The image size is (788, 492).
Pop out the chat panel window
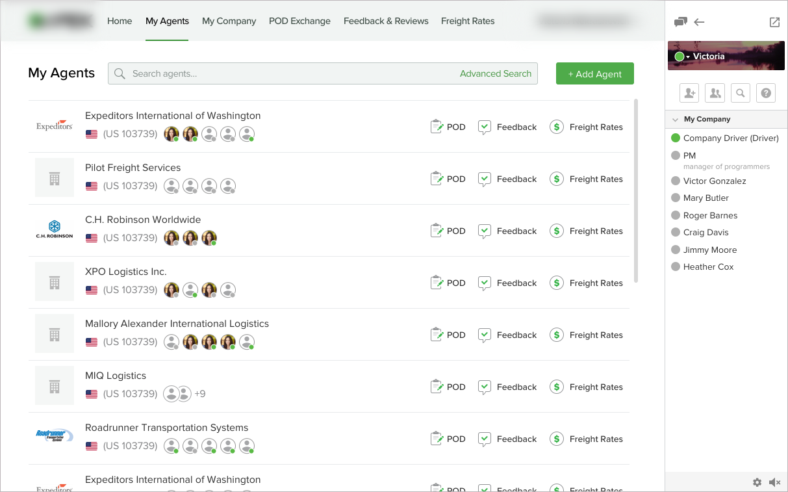[774, 22]
